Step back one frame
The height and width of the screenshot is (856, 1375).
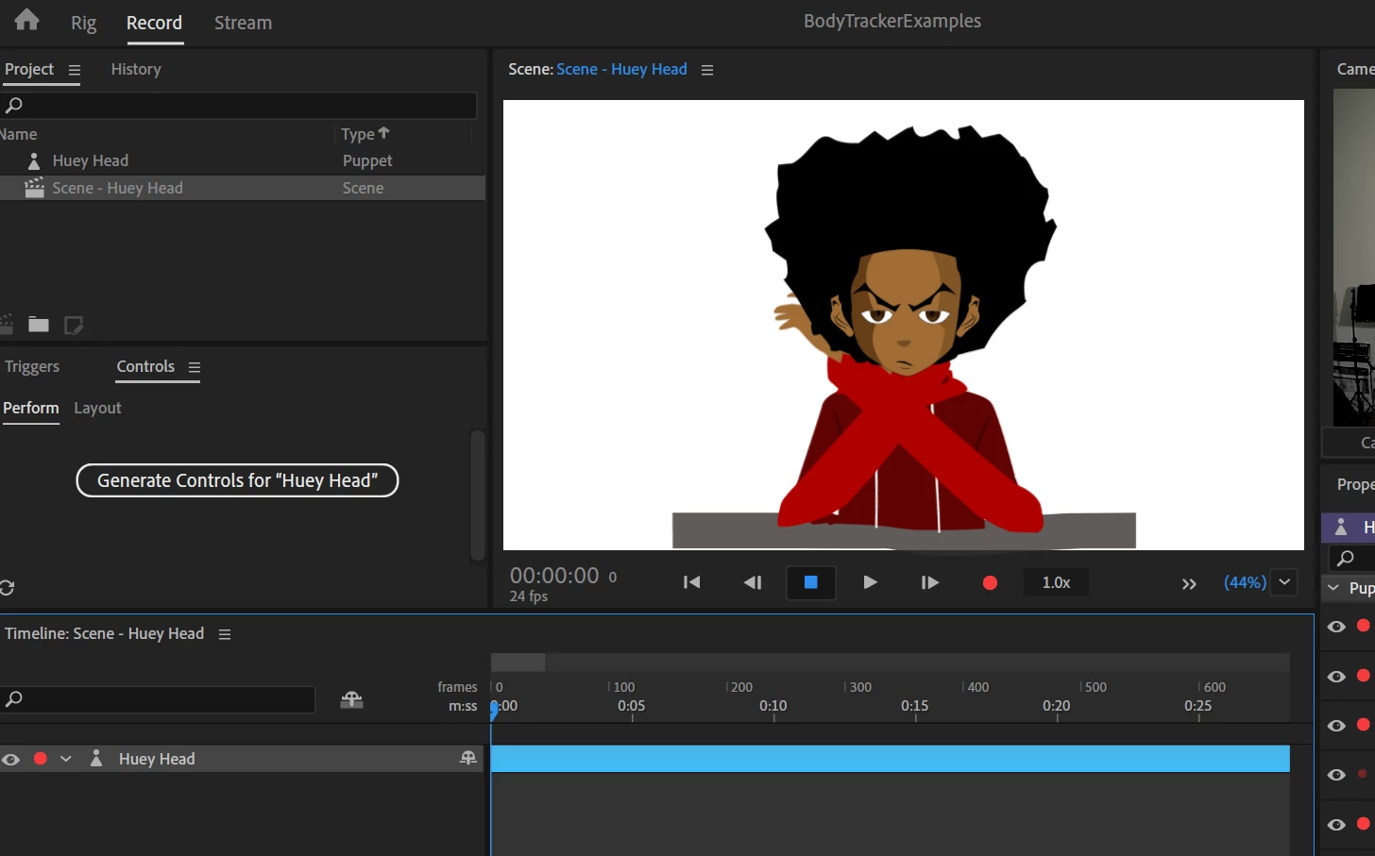[x=753, y=582]
